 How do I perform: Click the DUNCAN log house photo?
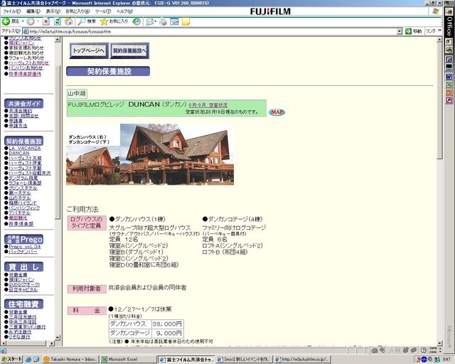150,155
